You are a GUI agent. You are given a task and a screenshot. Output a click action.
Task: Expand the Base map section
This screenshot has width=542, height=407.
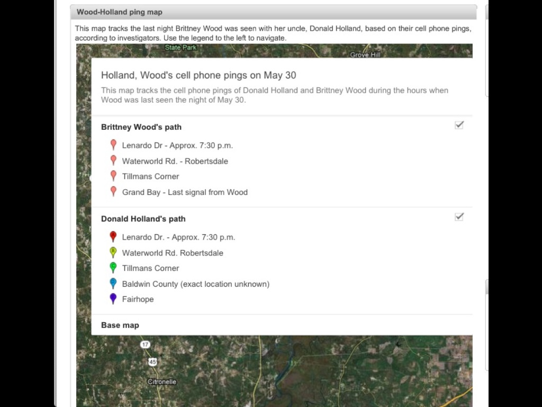click(x=120, y=325)
